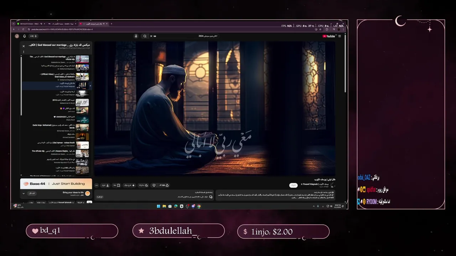
Task: Open the base44.com ad visit button
Action: [32, 193]
